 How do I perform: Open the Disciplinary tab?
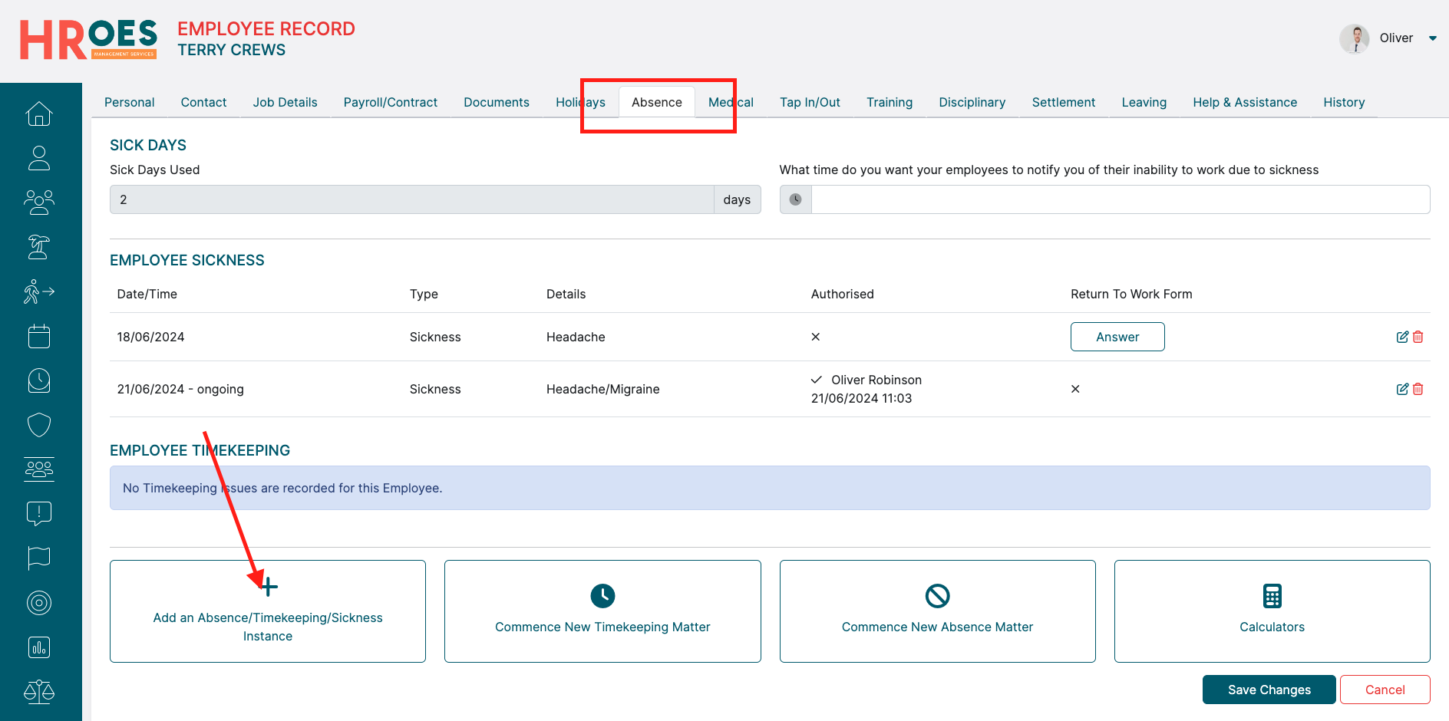[x=972, y=102]
